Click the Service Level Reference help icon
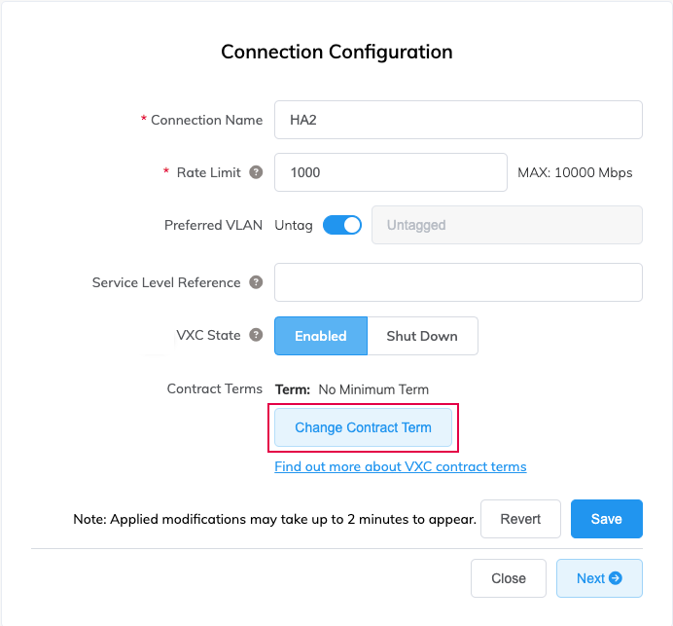The width and height of the screenshot is (673, 626). coord(256,282)
